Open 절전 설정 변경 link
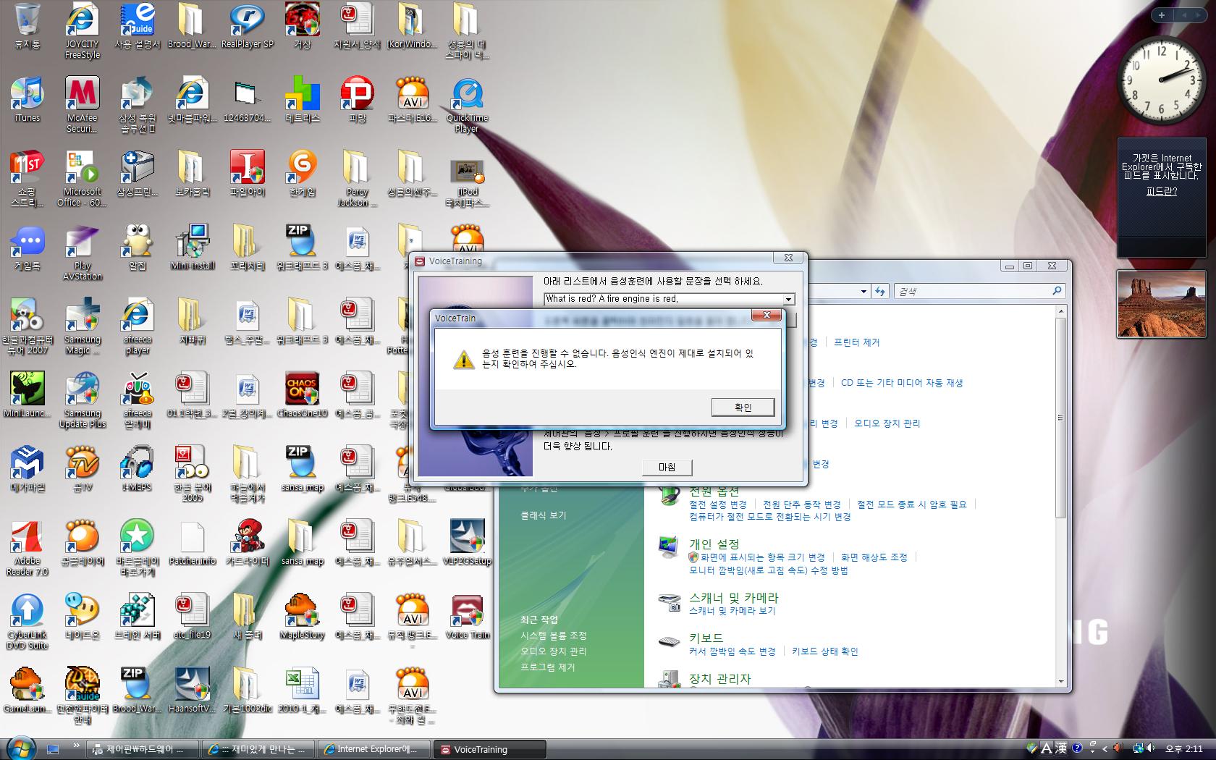This screenshot has width=1216, height=760. (717, 504)
